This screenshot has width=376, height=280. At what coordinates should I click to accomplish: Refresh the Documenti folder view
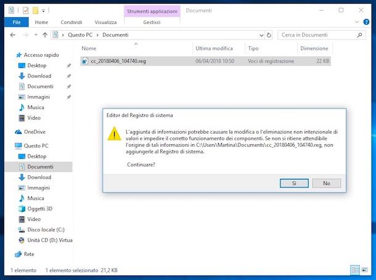[269, 35]
